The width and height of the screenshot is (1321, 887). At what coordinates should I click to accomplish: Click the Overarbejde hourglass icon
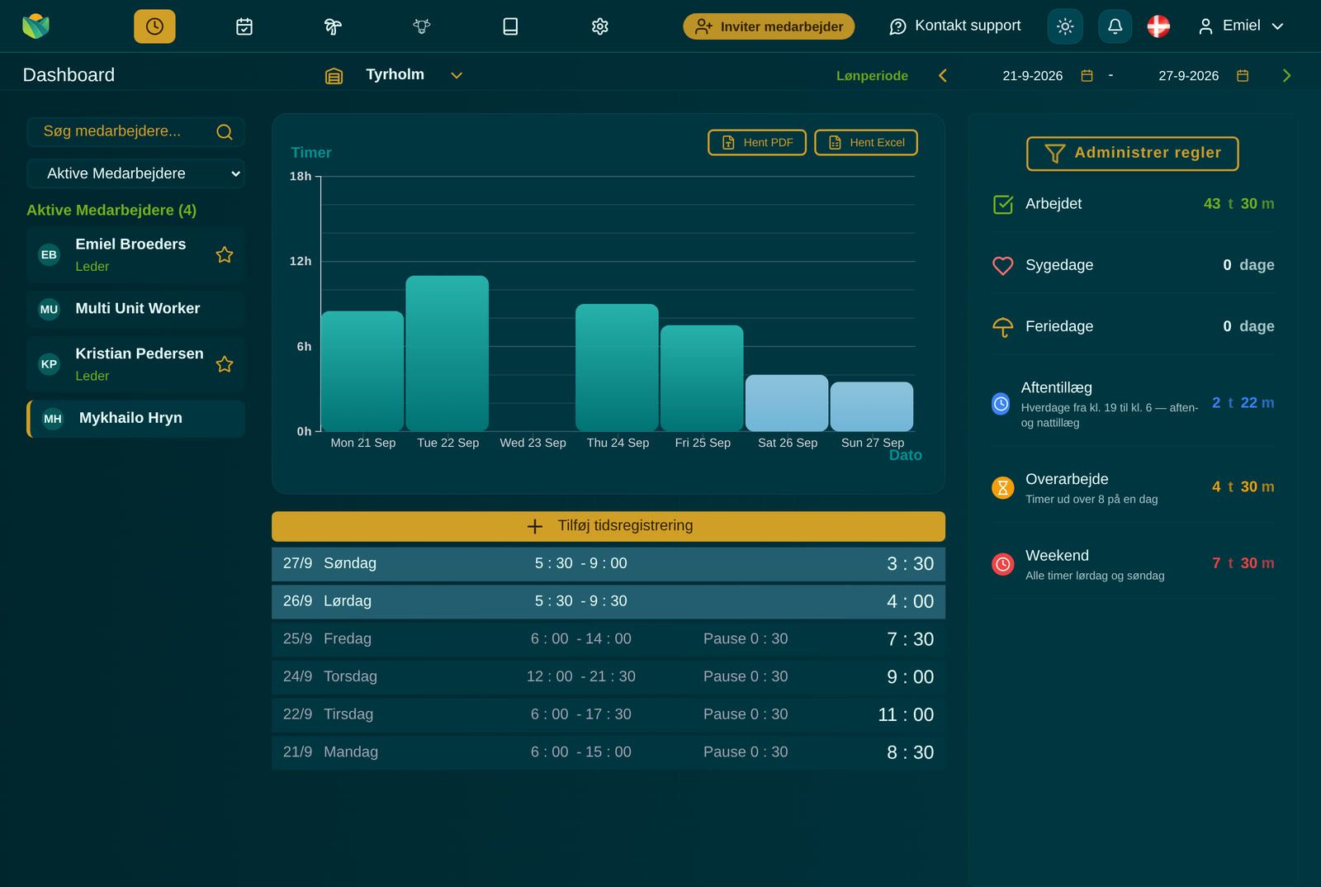pyautogui.click(x=1002, y=487)
